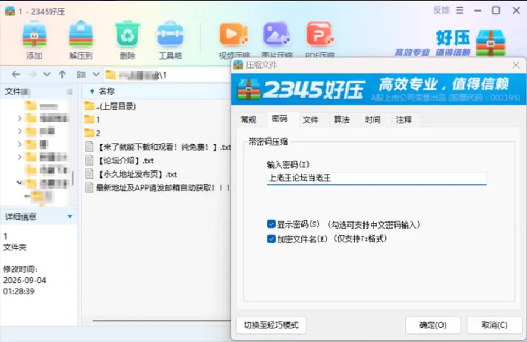Click the folder tree panel pin icon

(x=70, y=92)
